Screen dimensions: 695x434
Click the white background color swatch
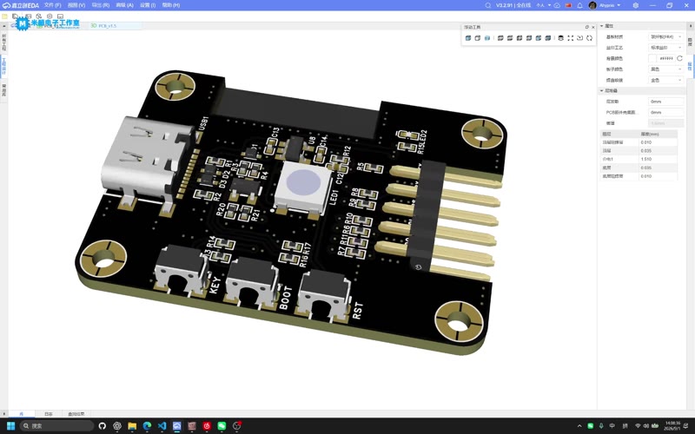pyautogui.click(x=652, y=58)
